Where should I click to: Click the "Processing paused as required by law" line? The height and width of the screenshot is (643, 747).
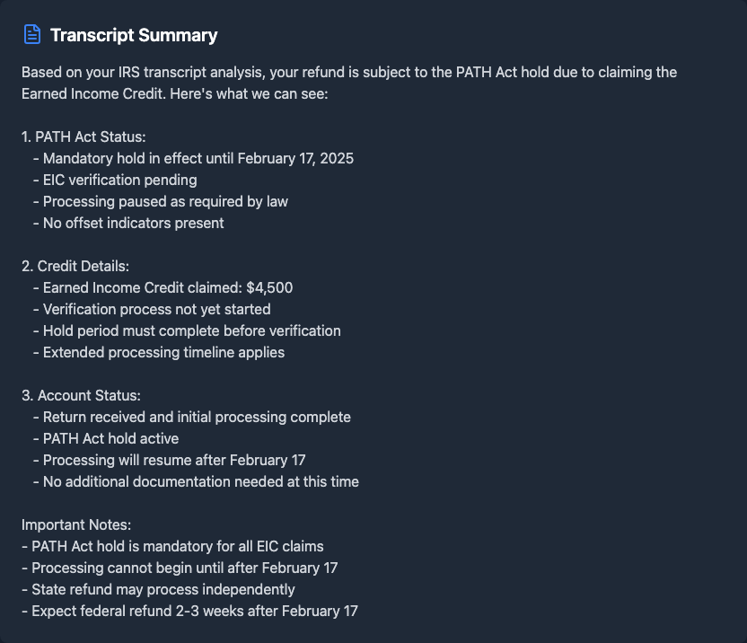165,201
